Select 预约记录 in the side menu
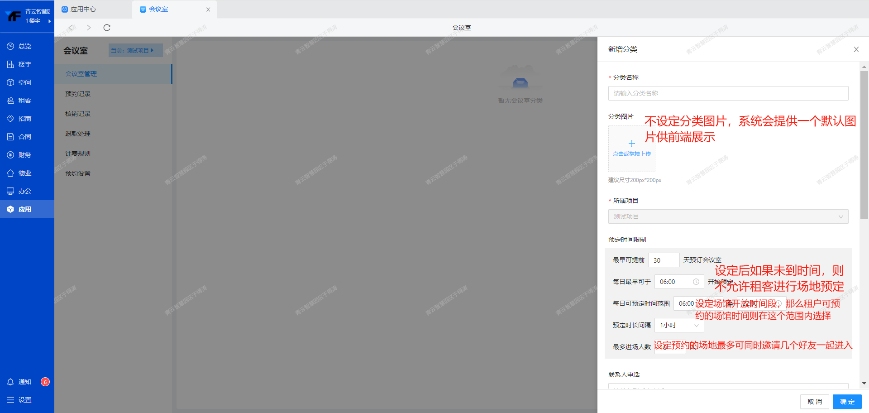Viewport: 869px width, 413px height. tap(78, 94)
